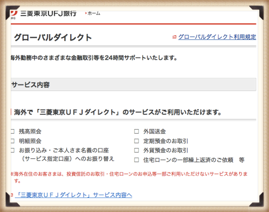The height and width of the screenshot is (212, 269).
Task: Click the small red icon before 三菱東京UFJダイレクト link
Action: click(x=12, y=195)
